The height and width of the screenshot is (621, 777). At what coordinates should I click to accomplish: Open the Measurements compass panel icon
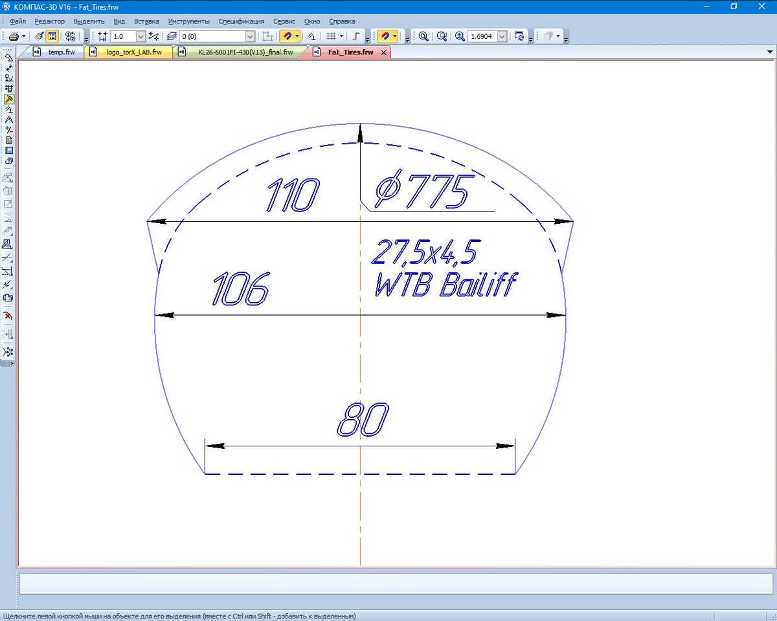tap(9, 120)
